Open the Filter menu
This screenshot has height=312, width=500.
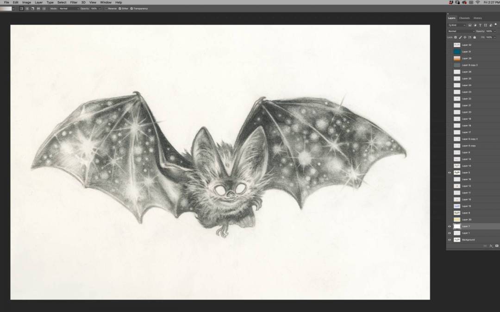[x=74, y=2]
